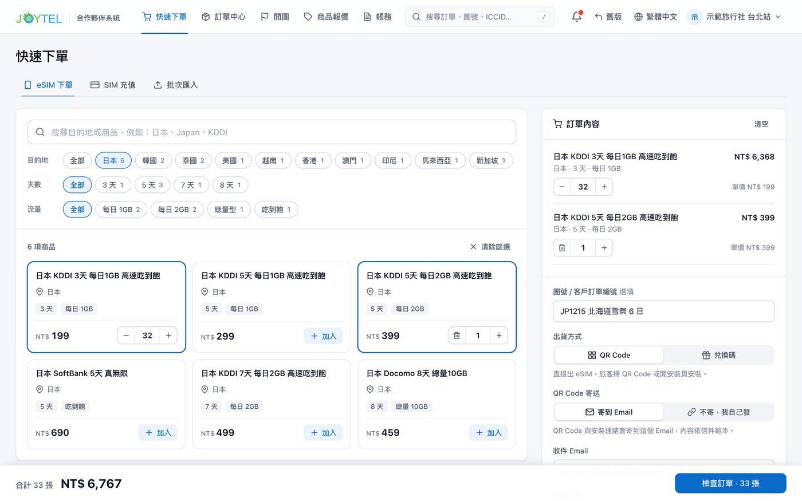
Task: Open the 繁體中文 language selector
Action: (x=656, y=17)
